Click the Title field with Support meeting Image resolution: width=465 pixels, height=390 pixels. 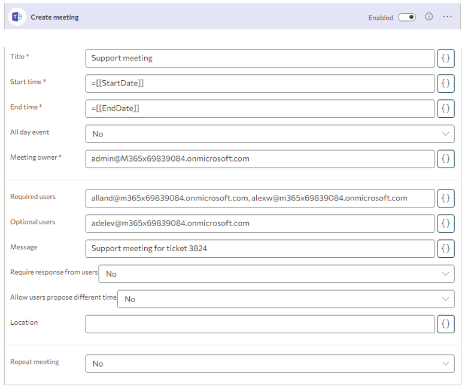coord(260,58)
